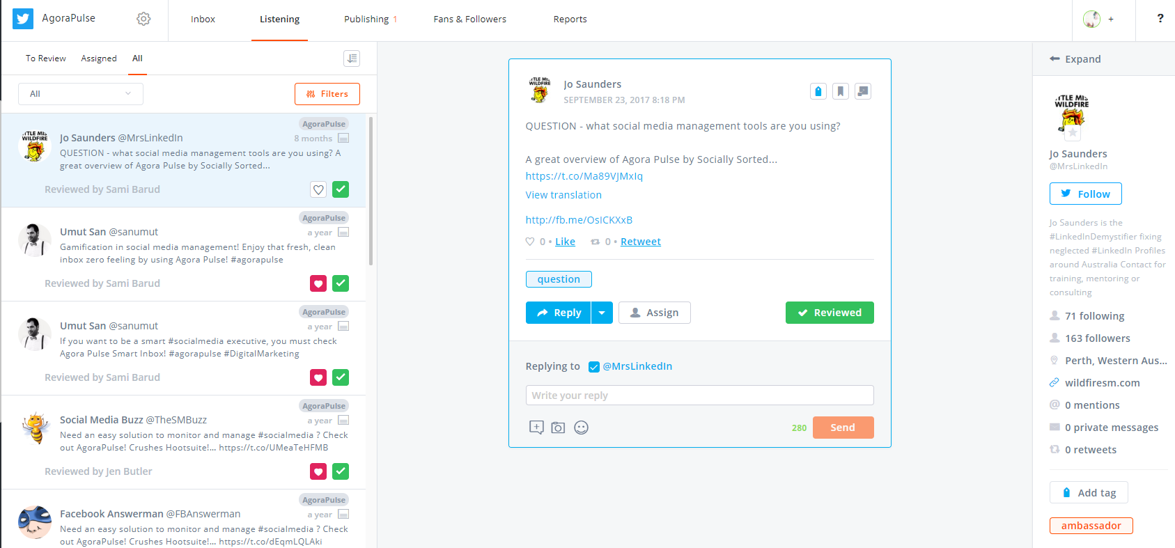1175x548 pixels.
Task: Open the help question mark
Action: click(1160, 19)
